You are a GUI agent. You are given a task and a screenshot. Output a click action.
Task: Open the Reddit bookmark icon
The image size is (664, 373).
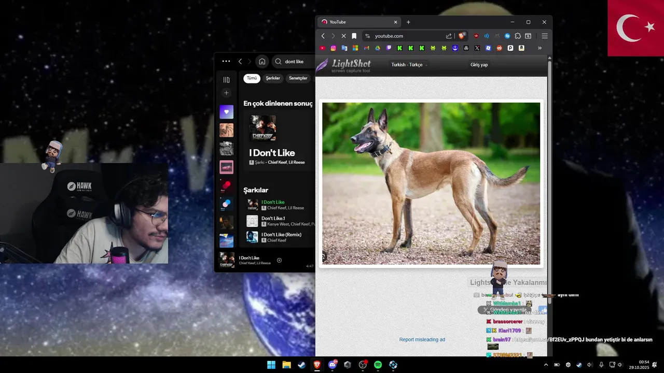(x=500, y=48)
